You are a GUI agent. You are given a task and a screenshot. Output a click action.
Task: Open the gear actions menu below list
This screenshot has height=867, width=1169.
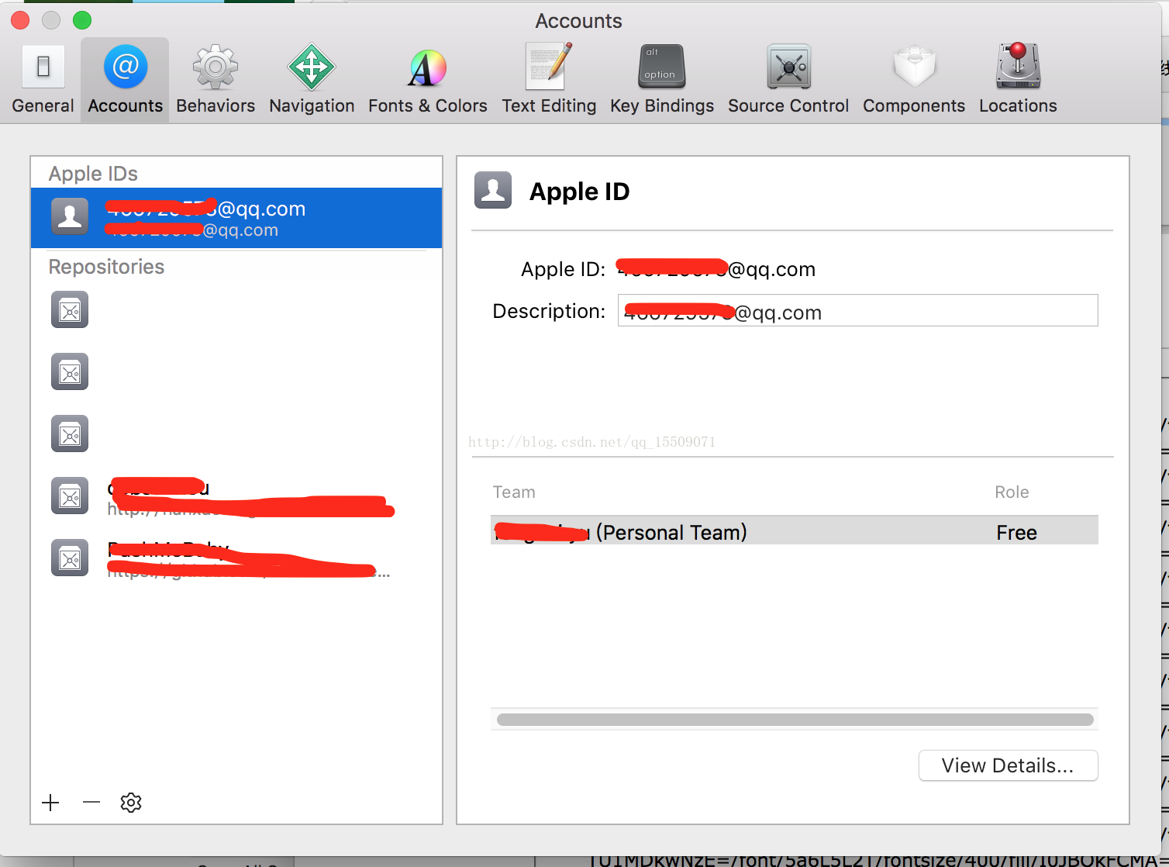coord(131,803)
